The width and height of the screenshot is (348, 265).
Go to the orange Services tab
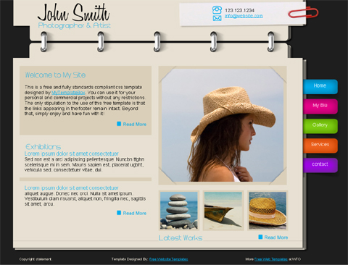tap(320, 145)
